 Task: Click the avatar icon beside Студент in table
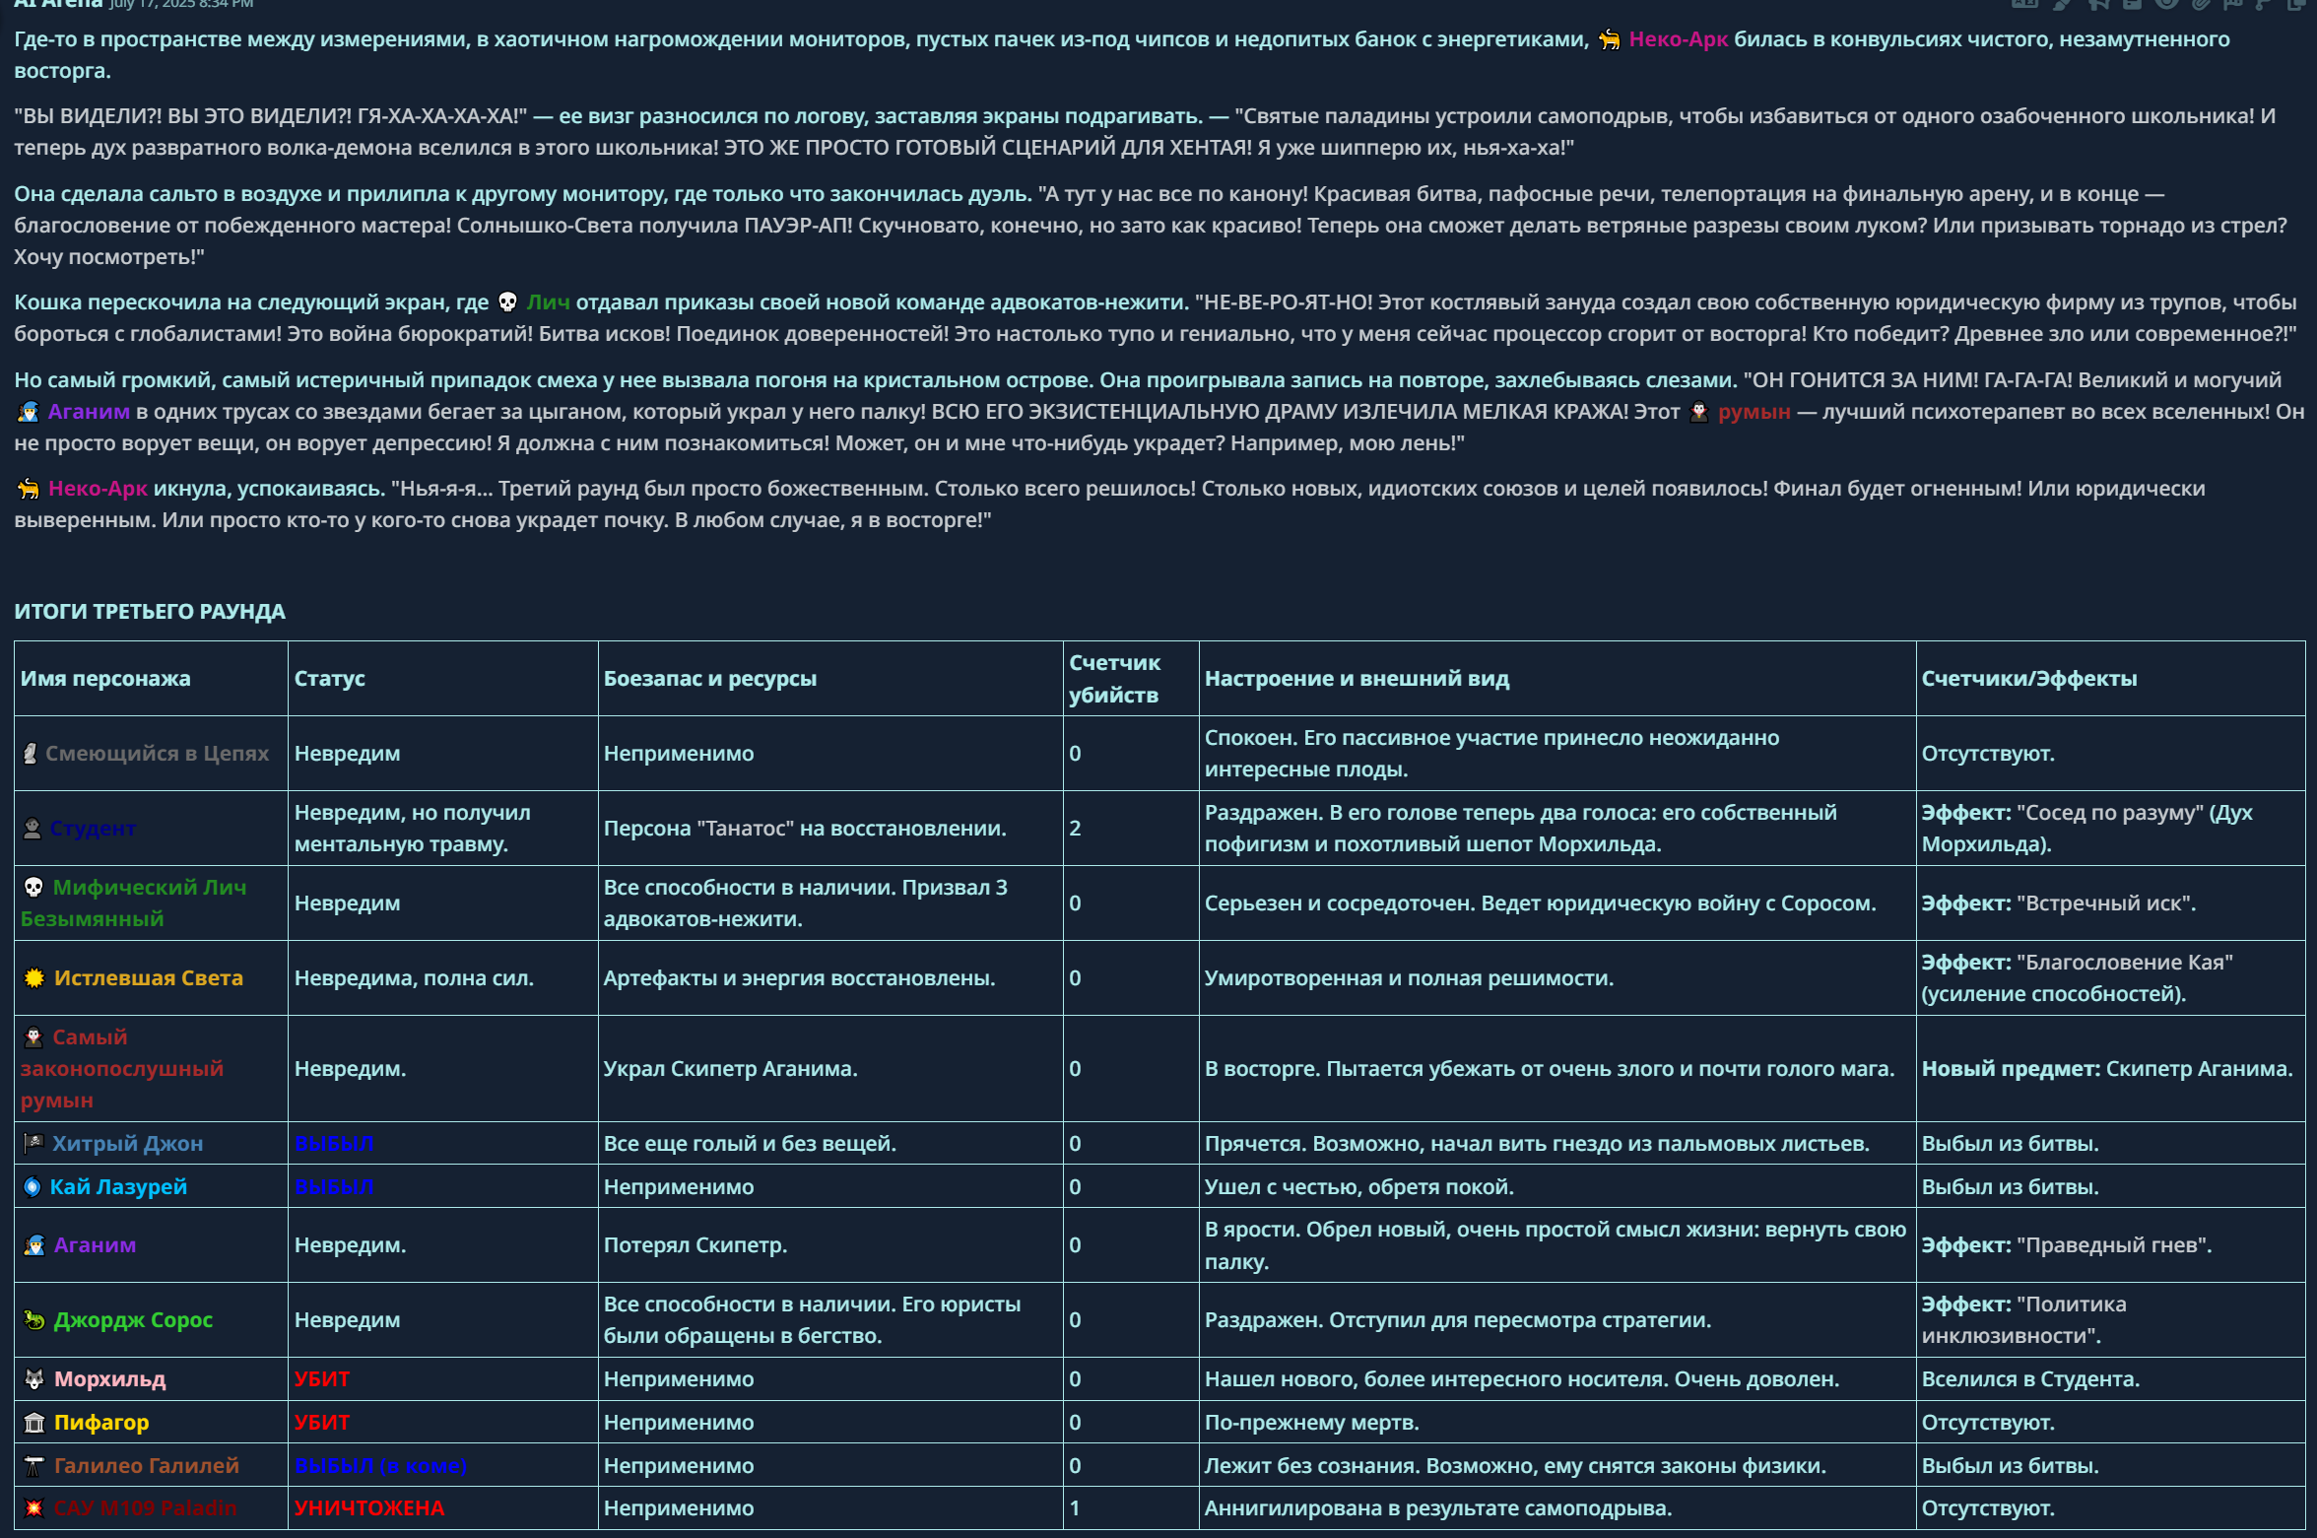(x=33, y=829)
